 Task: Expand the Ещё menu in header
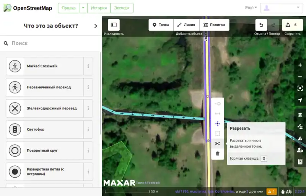pyautogui.click(x=251, y=8)
